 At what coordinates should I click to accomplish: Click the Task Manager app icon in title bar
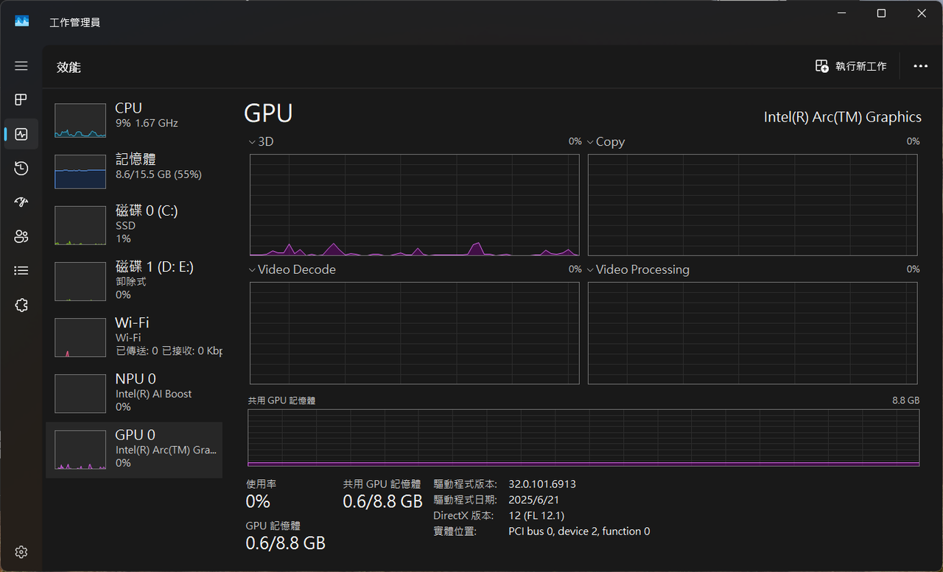point(22,21)
